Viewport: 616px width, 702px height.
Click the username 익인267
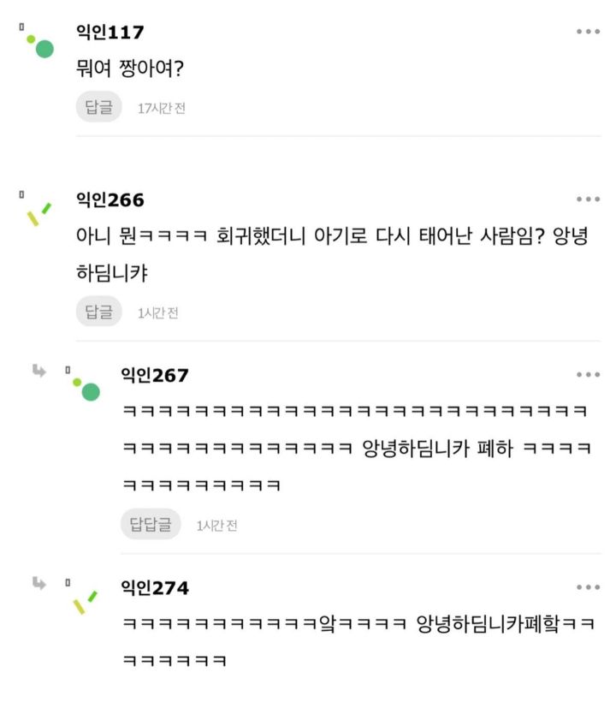click(x=155, y=375)
